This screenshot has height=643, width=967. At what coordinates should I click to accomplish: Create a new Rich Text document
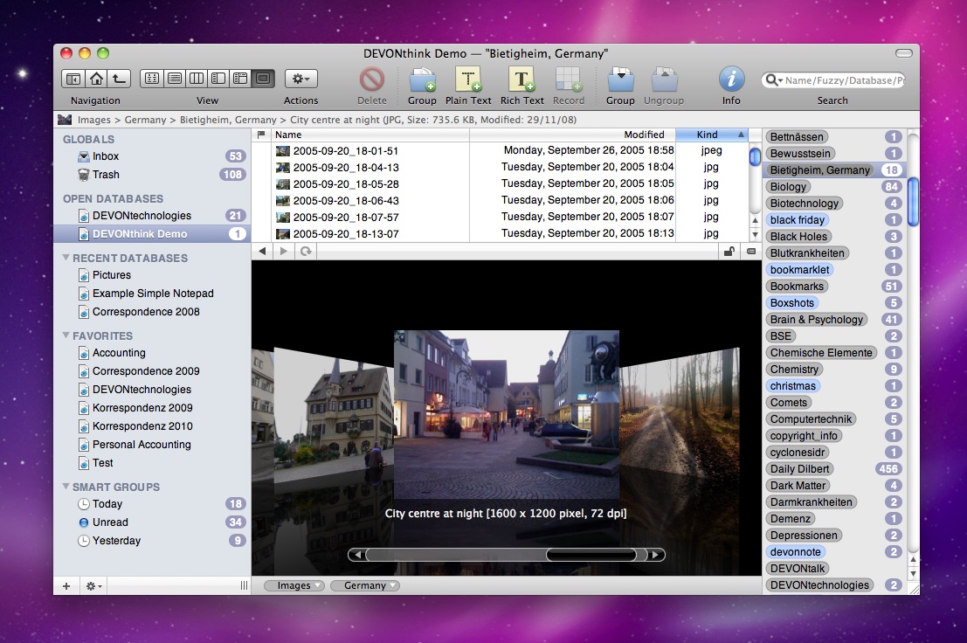click(x=521, y=80)
